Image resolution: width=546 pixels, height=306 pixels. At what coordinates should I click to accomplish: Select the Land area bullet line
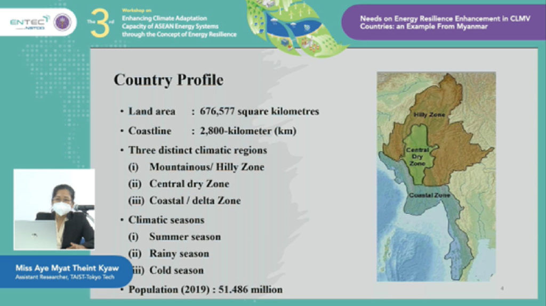point(223,111)
